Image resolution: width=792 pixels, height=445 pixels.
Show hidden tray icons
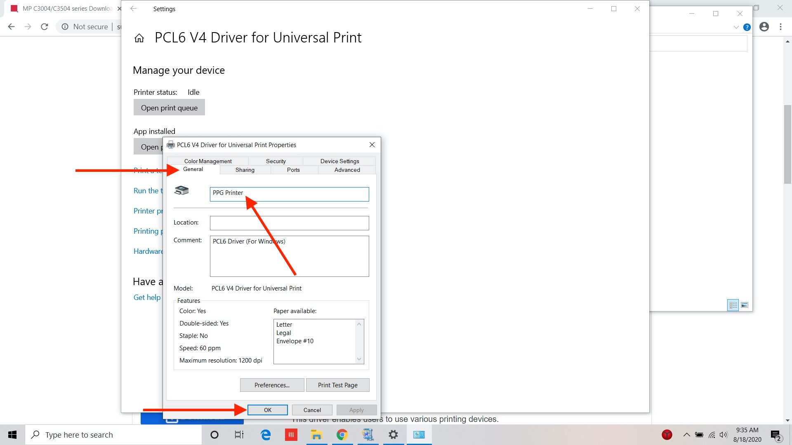pos(686,435)
